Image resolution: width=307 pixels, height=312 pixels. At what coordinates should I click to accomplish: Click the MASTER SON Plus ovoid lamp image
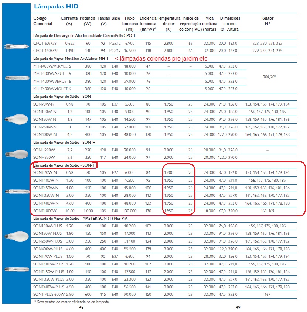tap(17, 236)
